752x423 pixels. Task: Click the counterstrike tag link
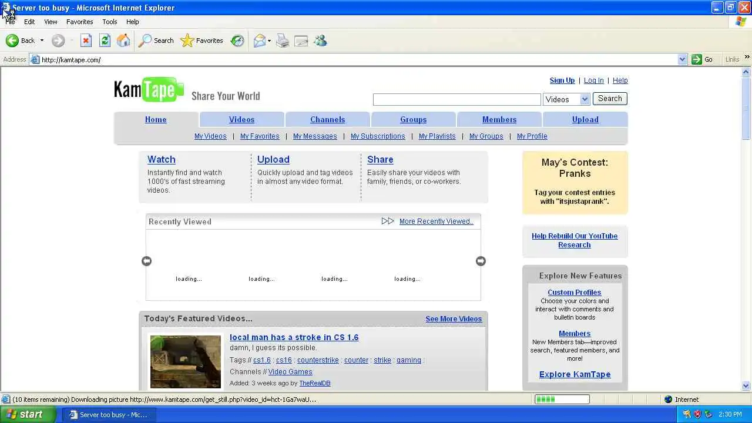(x=318, y=360)
